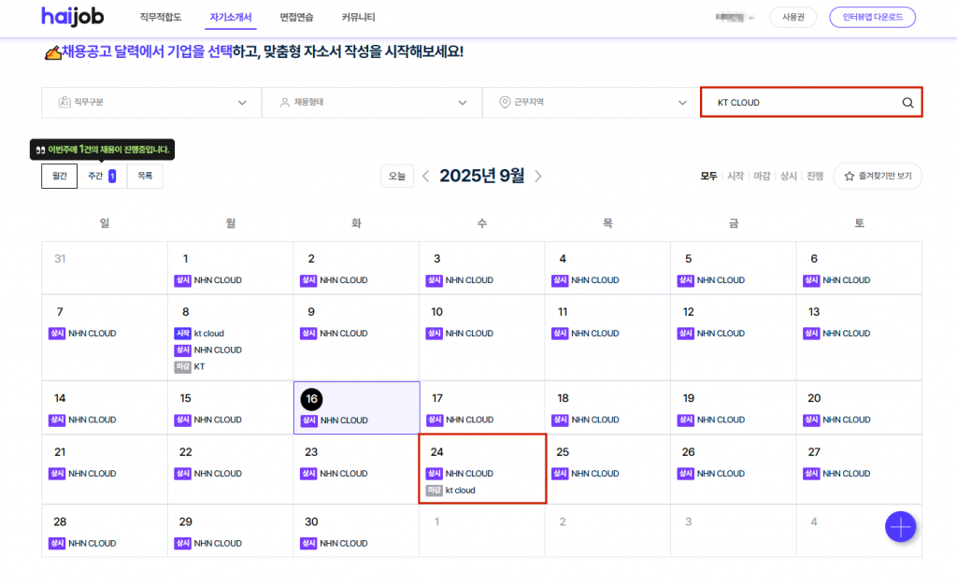Click the search magnifier icon
Image resolution: width=957 pixels, height=585 pixels.
coord(907,103)
